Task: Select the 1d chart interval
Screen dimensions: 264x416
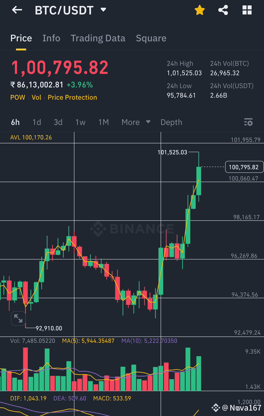Action: click(37, 122)
